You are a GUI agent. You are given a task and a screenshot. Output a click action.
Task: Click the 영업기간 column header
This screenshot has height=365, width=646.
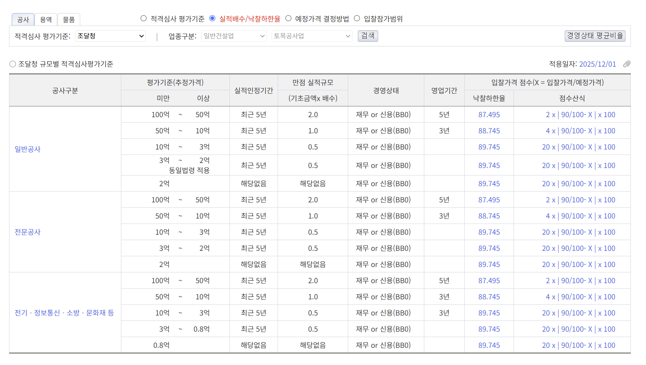point(444,91)
